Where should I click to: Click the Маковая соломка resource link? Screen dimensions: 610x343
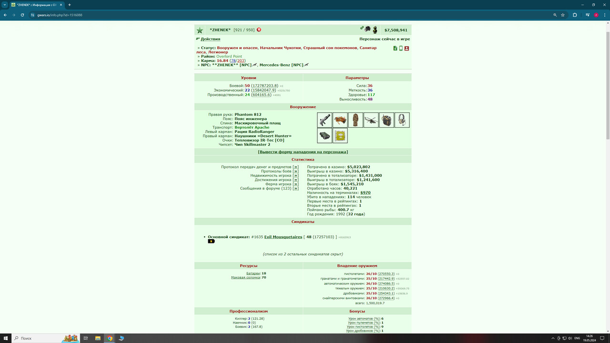(246, 278)
